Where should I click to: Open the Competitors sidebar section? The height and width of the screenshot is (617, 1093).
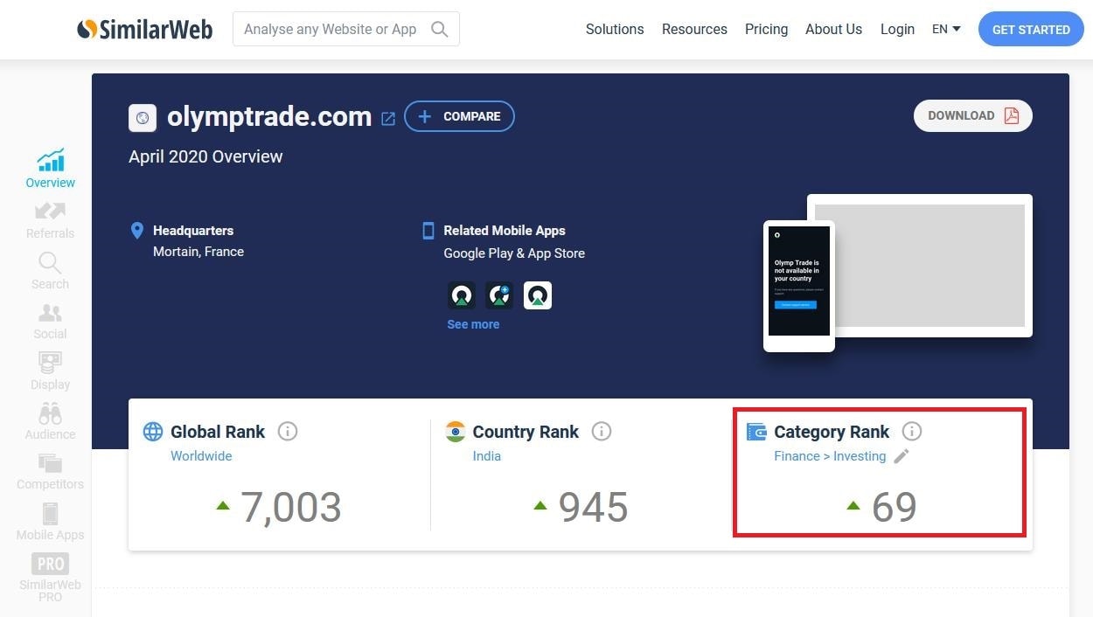50,472
